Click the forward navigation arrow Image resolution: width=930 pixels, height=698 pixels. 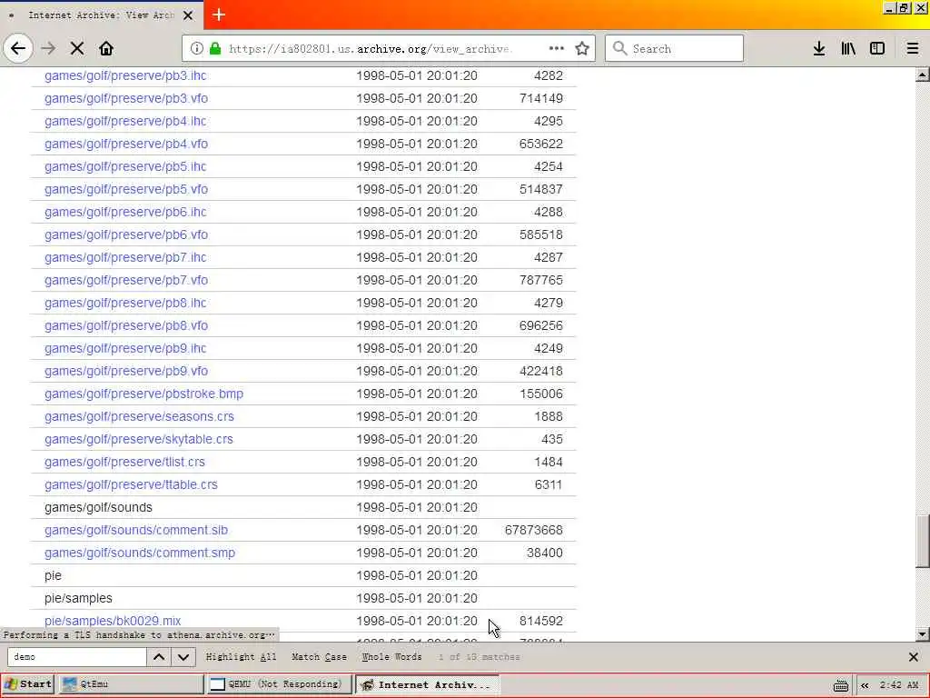pos(48,48)
